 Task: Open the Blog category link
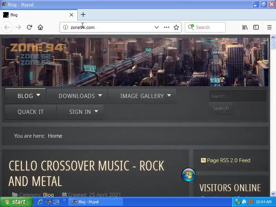pos(48,195)
